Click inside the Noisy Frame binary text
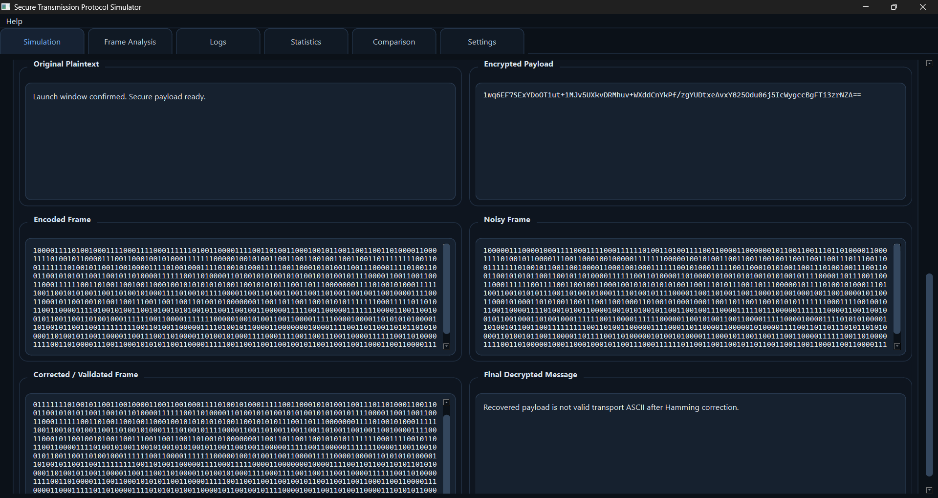The height and width of the screenshot is (498, 938). coord(685,297)
